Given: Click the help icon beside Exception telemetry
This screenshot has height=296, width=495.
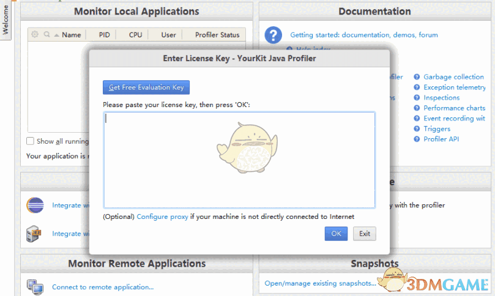Looking at the screenshot, I should tap(417, 87).
